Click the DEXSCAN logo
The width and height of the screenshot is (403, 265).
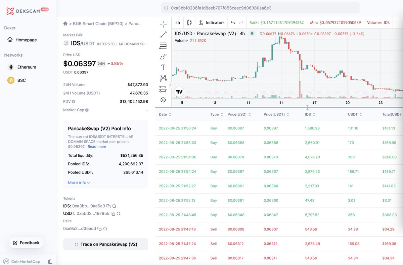tap(28, 11)
